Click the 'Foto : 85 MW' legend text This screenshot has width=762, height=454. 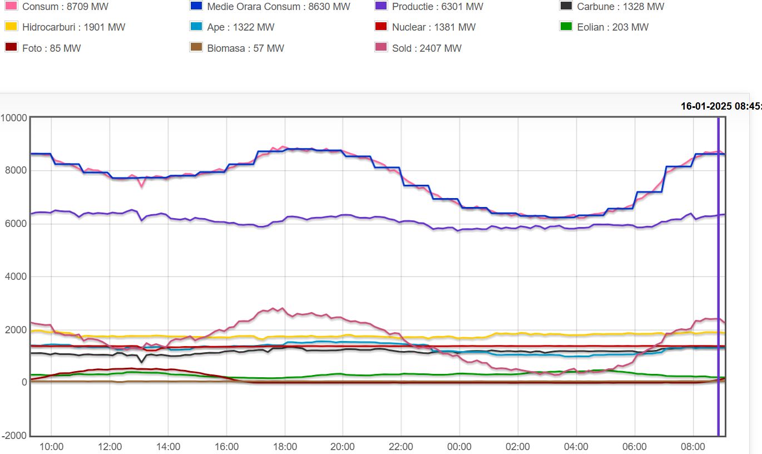coord(51,48)
